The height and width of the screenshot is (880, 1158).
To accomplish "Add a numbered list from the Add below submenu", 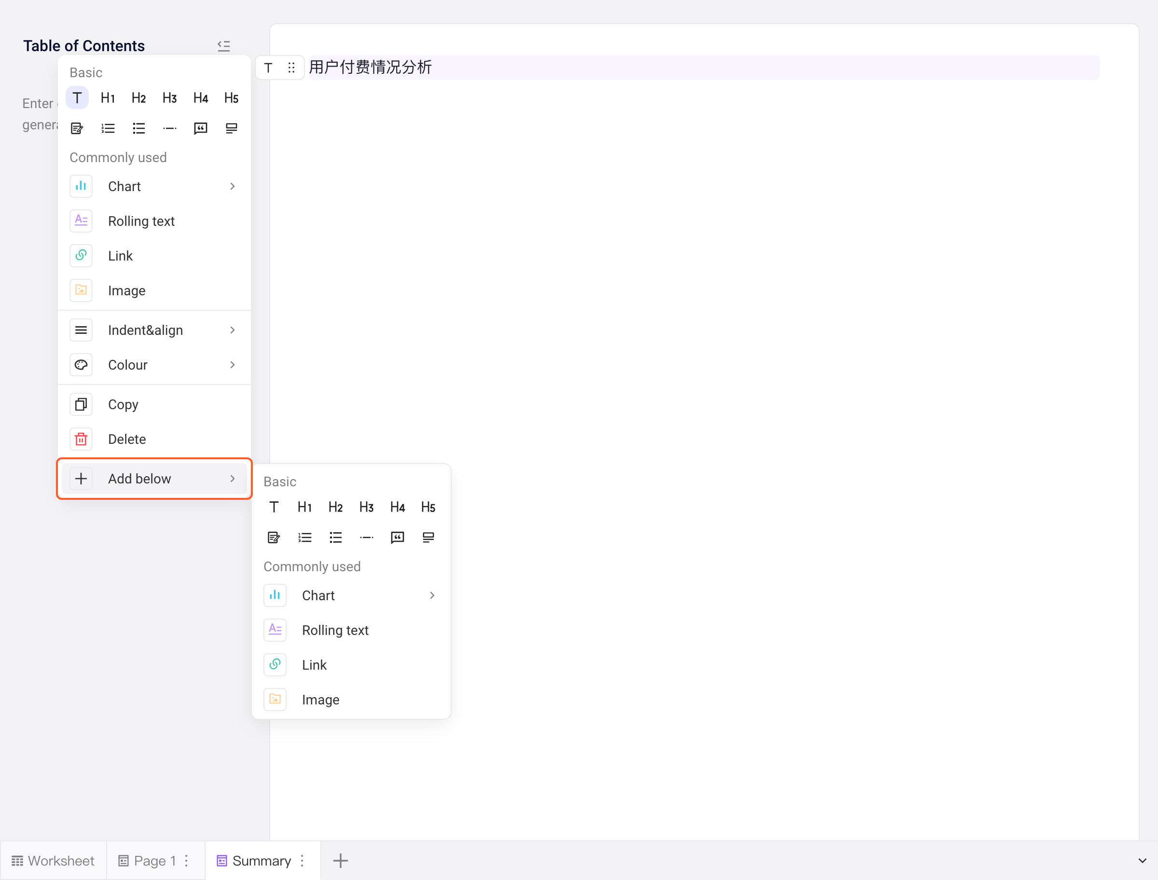I will [305, 537].
